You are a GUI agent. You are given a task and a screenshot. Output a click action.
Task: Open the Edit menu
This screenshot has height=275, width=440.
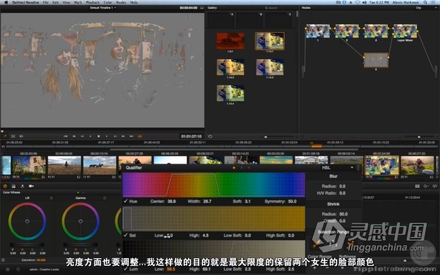tap(55, 2)
